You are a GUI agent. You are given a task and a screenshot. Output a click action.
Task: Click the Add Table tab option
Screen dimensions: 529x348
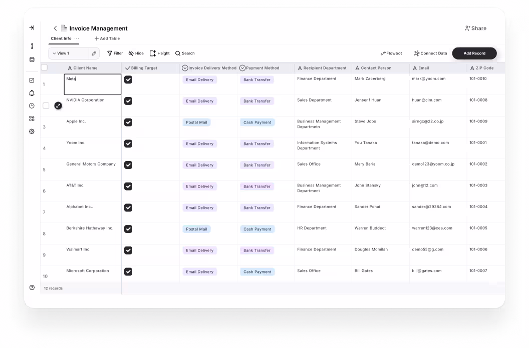tap(107, 38)
